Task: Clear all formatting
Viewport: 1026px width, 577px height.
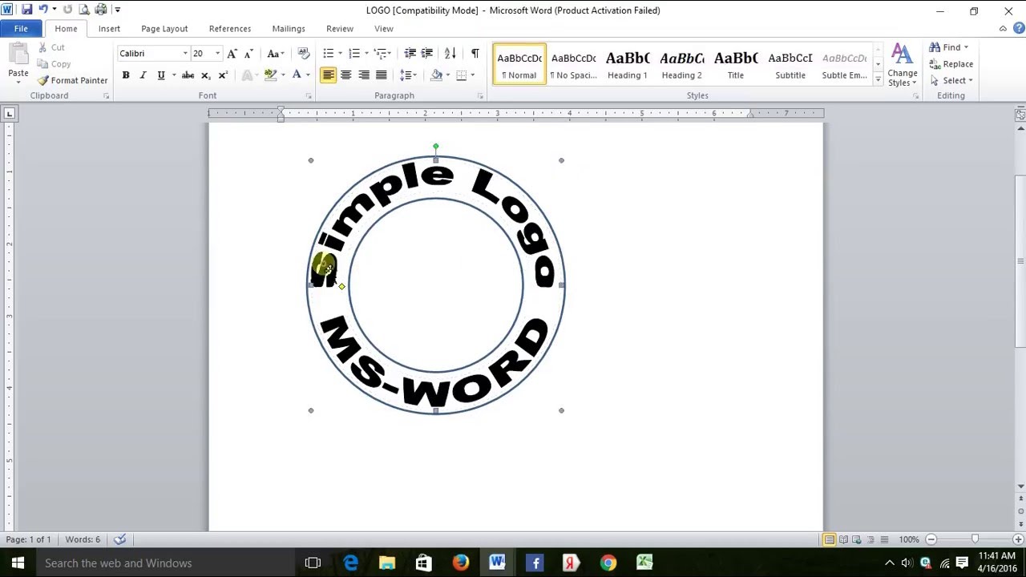Action: click(x=303, y=54)
